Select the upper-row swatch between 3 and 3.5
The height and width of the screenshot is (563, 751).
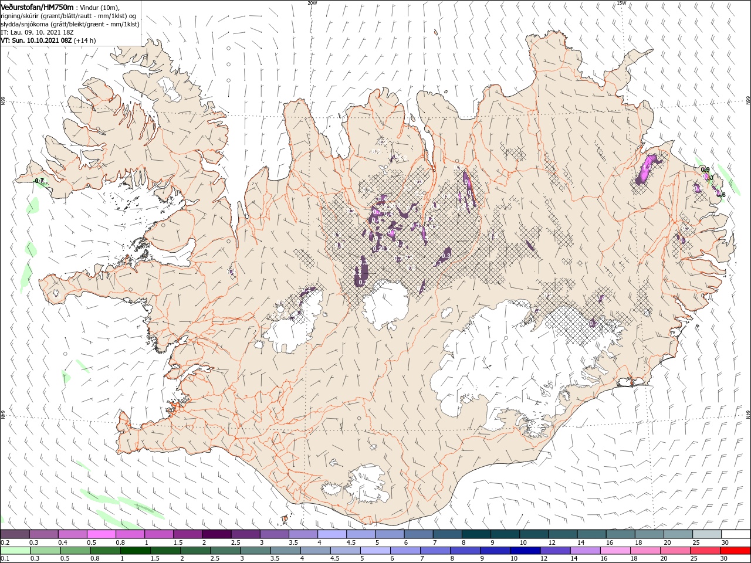[x=274, y=534]
